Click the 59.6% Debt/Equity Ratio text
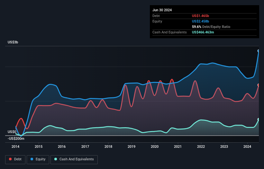 211,27
